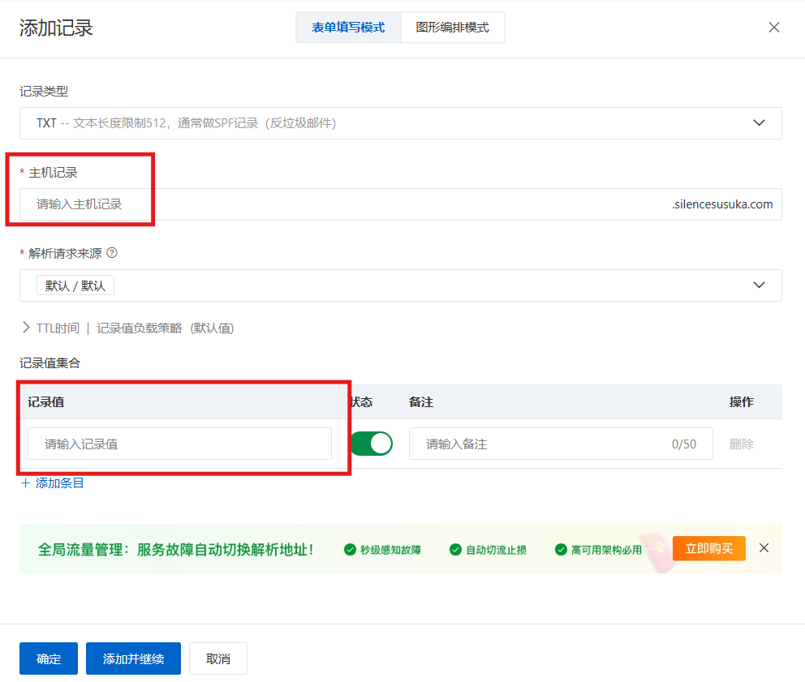Click the 记录值 input field
805x682 pixels.
tap(179, 444)
